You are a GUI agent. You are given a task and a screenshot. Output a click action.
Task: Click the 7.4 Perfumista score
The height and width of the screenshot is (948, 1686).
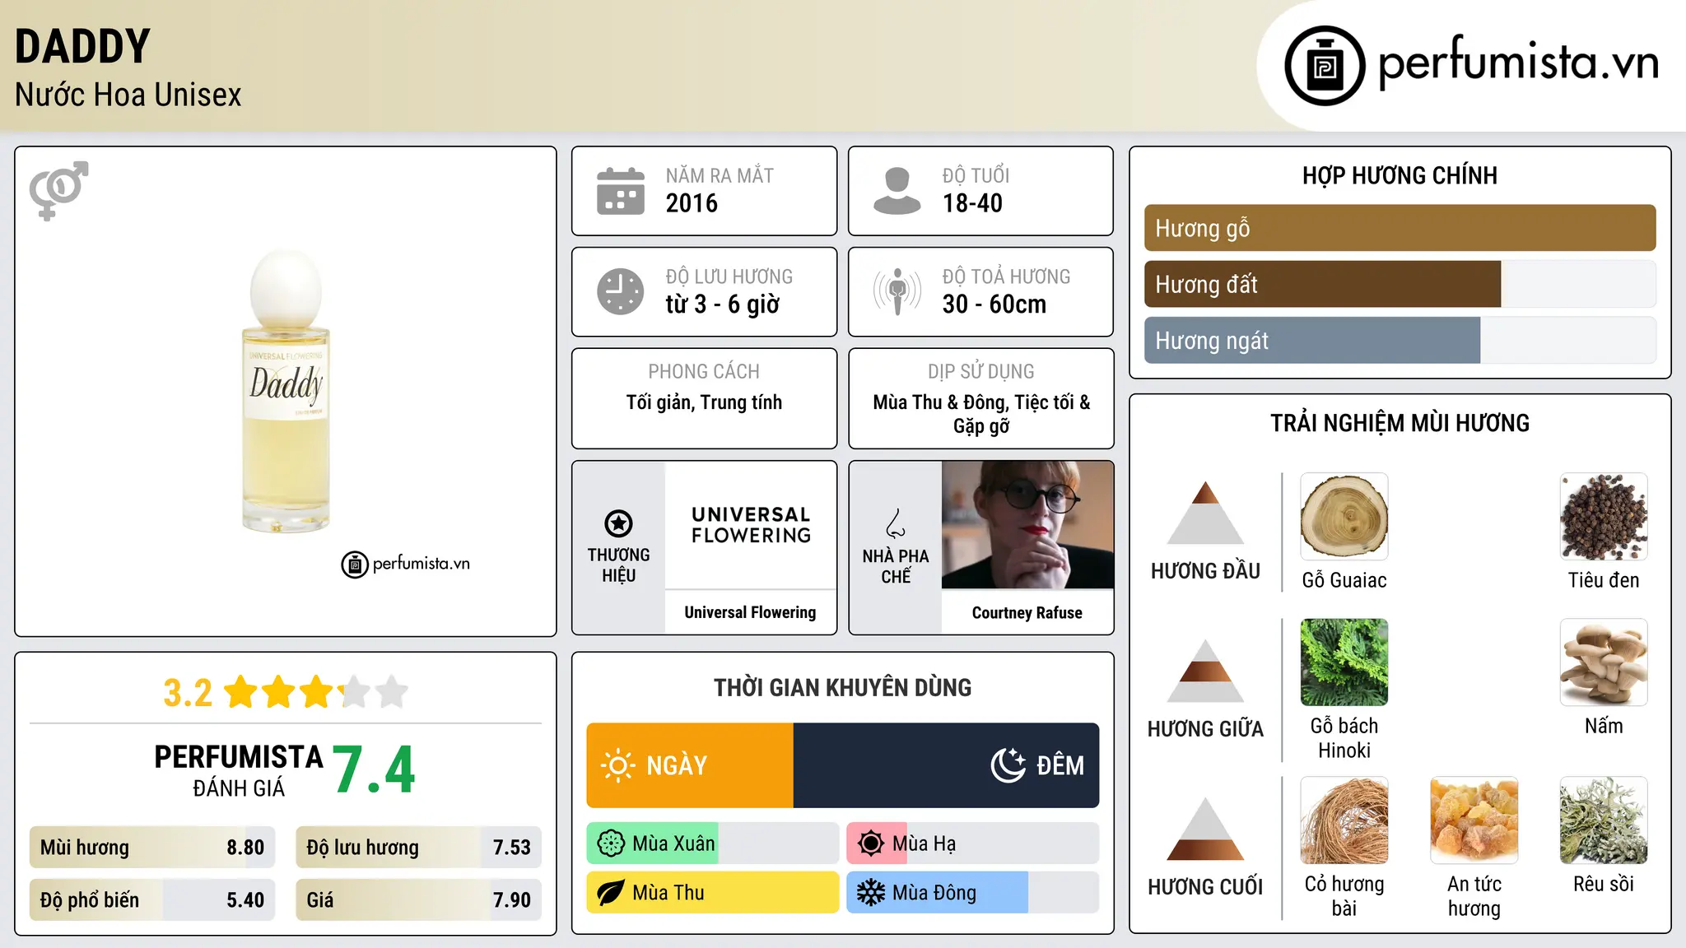pyautogui.click(x=374, y=770)
